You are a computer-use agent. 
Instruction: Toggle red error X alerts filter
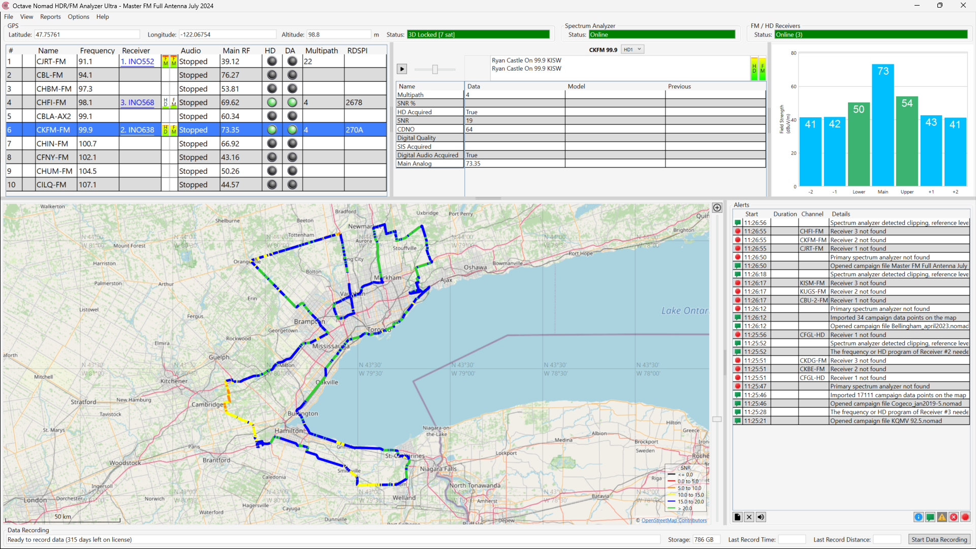coord(954,517)
